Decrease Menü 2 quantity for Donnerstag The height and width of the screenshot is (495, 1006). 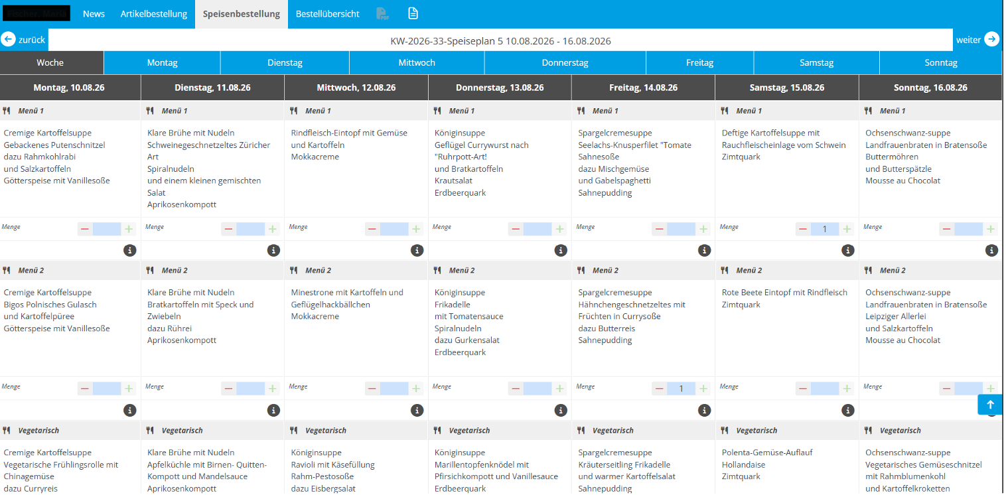(516, 389)
